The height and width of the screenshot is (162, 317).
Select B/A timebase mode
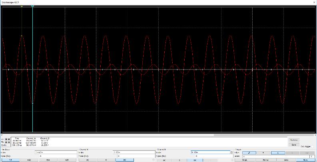(x=48, y=160)
